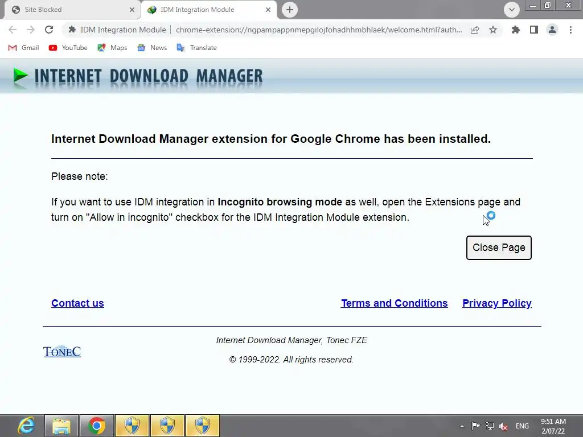583x437 pixels.
Task: Click the 'Incognito browsing mode' bold text
Action: pos(280,202)
